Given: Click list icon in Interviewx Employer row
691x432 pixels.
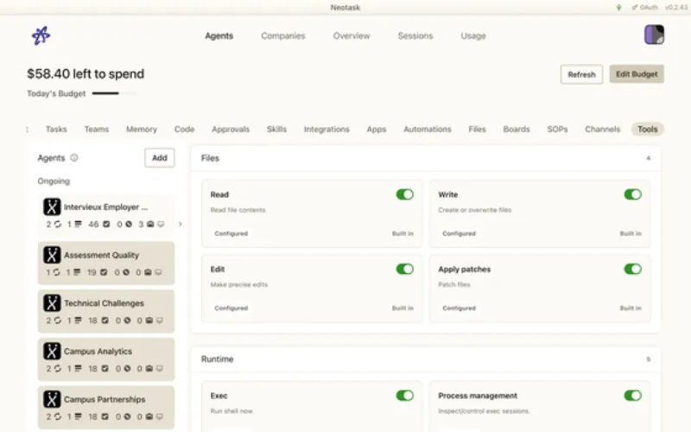Looking at the screenshot, I should click(x=78, y=225).
